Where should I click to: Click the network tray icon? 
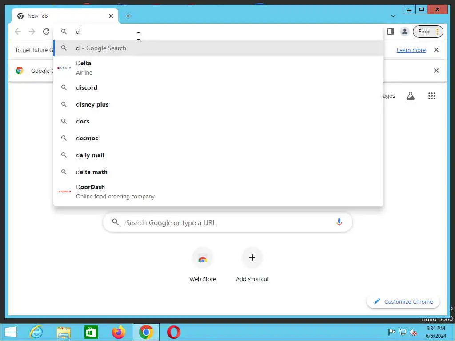pos(402,332)
